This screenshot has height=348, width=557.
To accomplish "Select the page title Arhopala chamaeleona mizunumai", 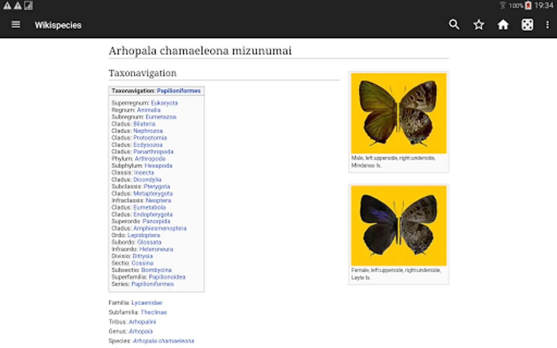I will coord(200,51).
